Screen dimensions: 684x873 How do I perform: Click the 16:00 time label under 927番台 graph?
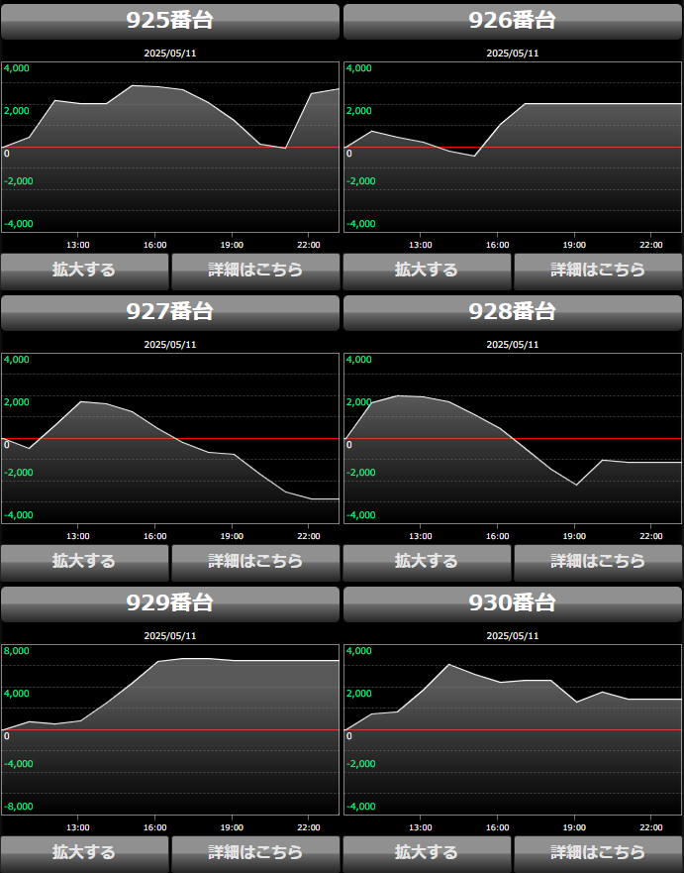tap(154, 536)
